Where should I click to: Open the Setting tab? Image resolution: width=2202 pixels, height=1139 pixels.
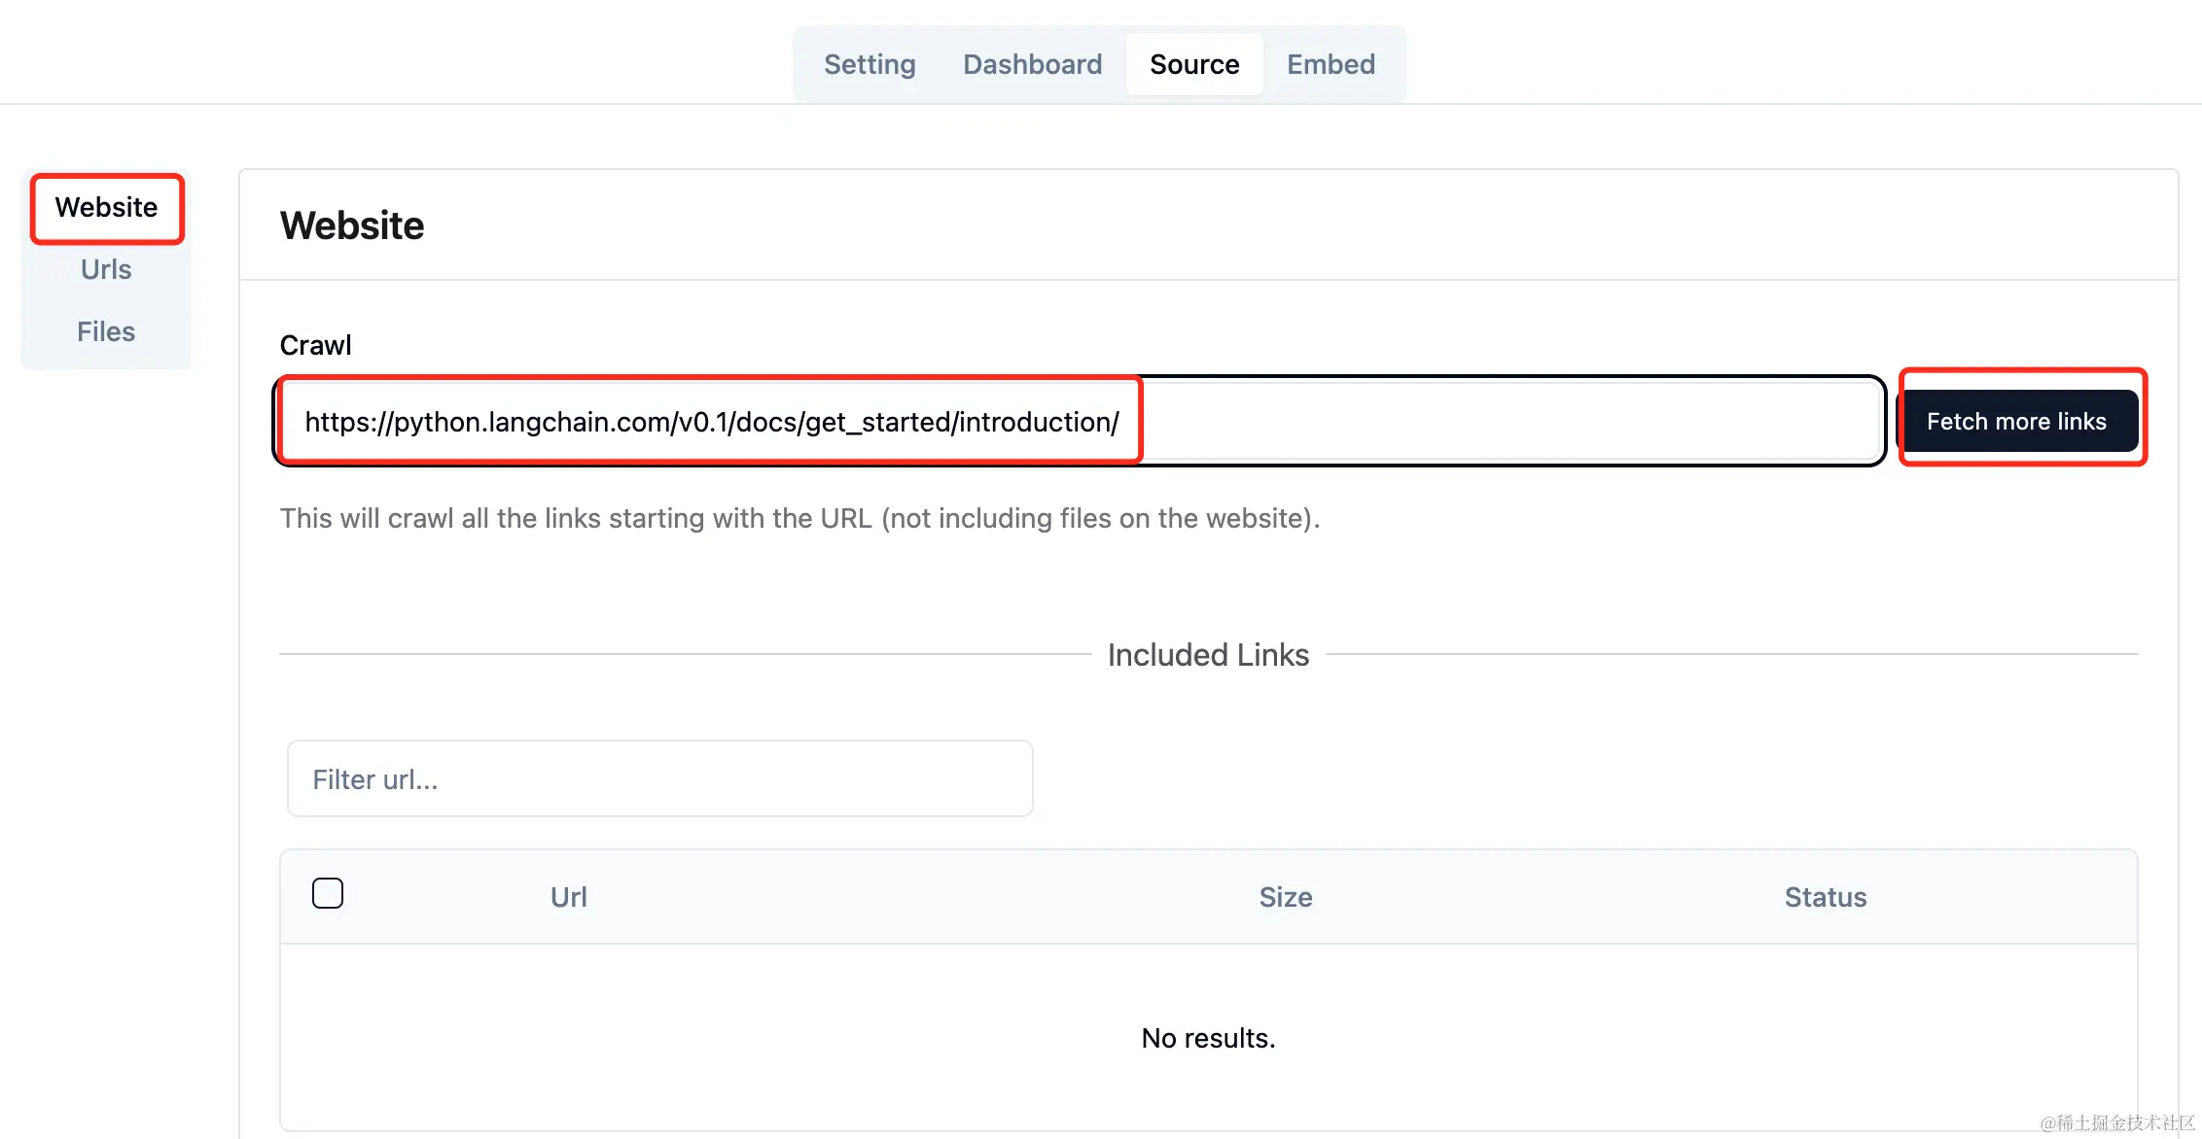[870, 64]
